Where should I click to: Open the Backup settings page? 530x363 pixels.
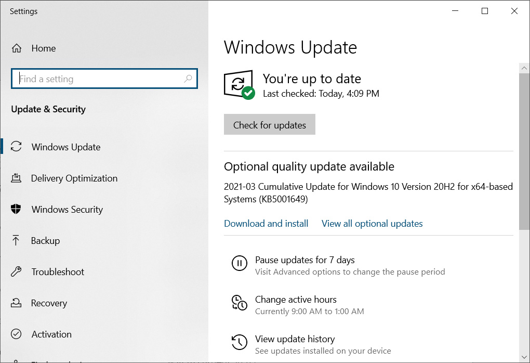(x=45, y=241)
